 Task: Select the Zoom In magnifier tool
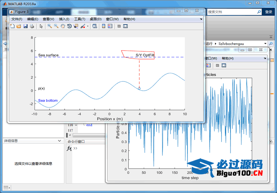coord(50,26)
